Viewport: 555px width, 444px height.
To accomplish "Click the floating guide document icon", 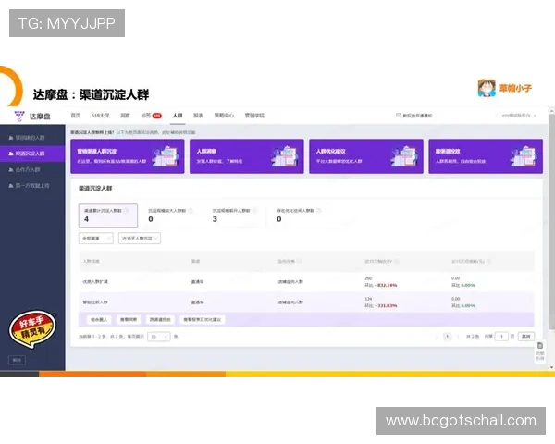I will [540, 346].
